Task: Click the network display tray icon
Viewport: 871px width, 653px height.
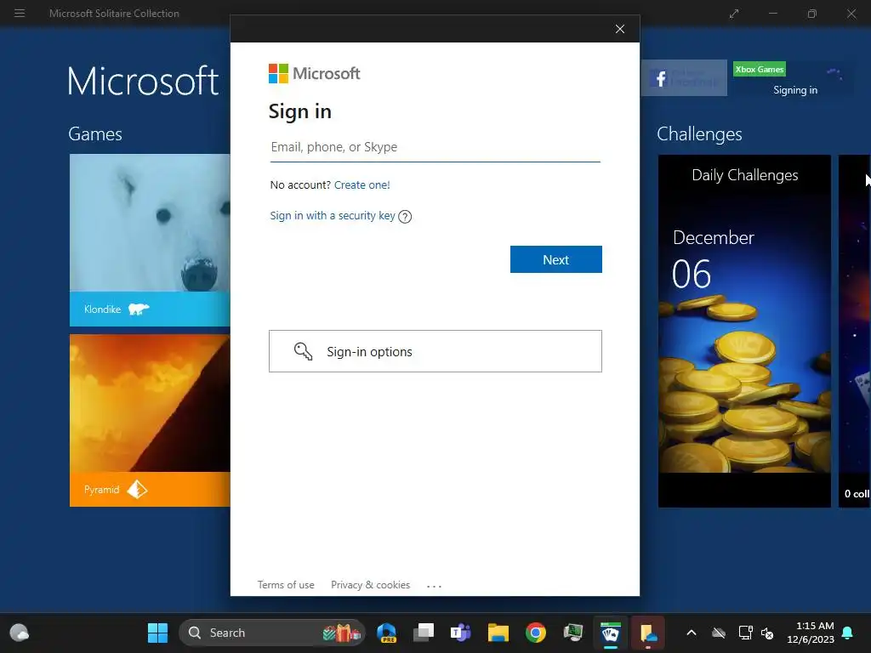Action: pyautogui.click(x=745, y=633)
